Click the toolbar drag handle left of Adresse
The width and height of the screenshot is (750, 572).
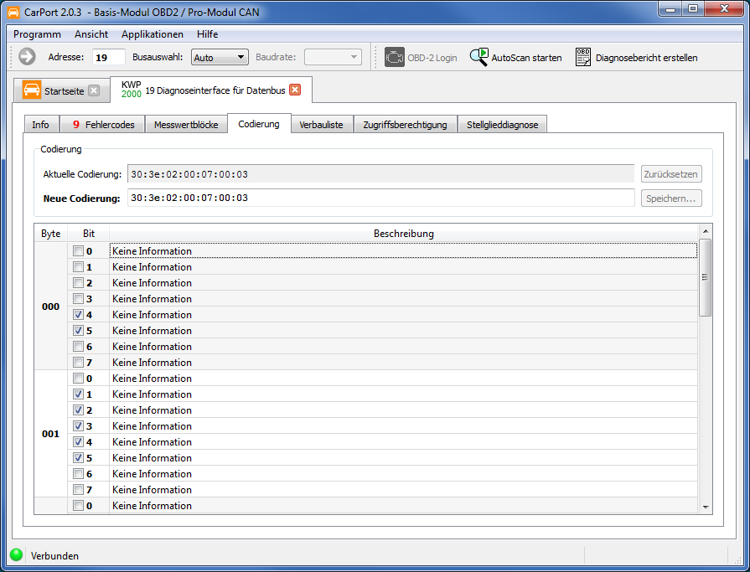[x=12, y=57]
